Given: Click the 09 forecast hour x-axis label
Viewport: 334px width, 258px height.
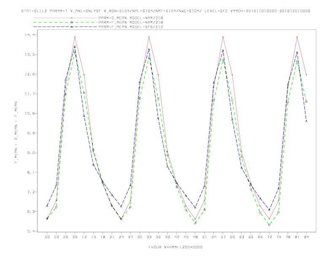Looking at the screenshot, I should pos(75,237).
